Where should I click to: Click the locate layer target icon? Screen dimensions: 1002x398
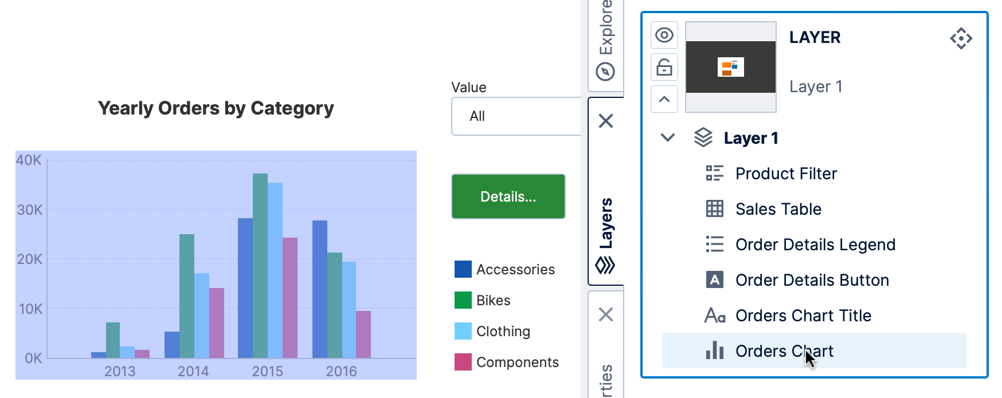[961, 39]
